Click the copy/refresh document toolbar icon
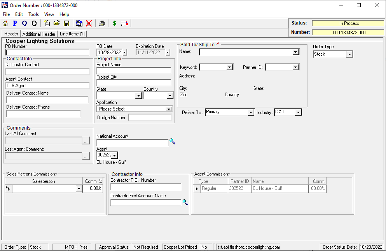The image size is (386, 251). tap(79, 23)
